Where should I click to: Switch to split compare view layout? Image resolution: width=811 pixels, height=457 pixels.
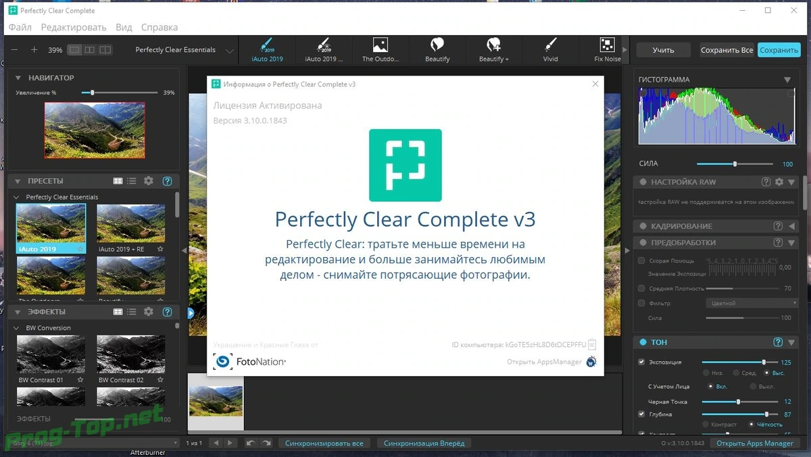point(105,50)
